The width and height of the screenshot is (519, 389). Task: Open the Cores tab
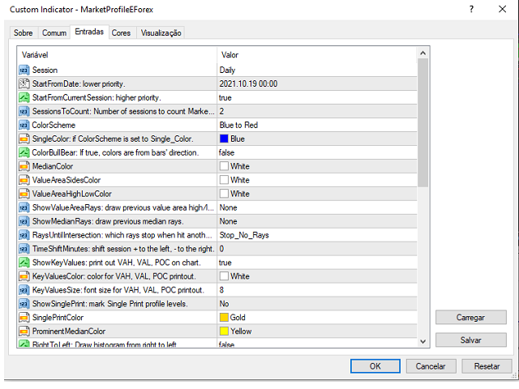coord(121,32)
